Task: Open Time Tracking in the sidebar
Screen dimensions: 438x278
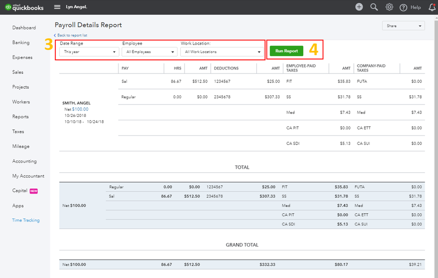Action: (x=26, y=220)
